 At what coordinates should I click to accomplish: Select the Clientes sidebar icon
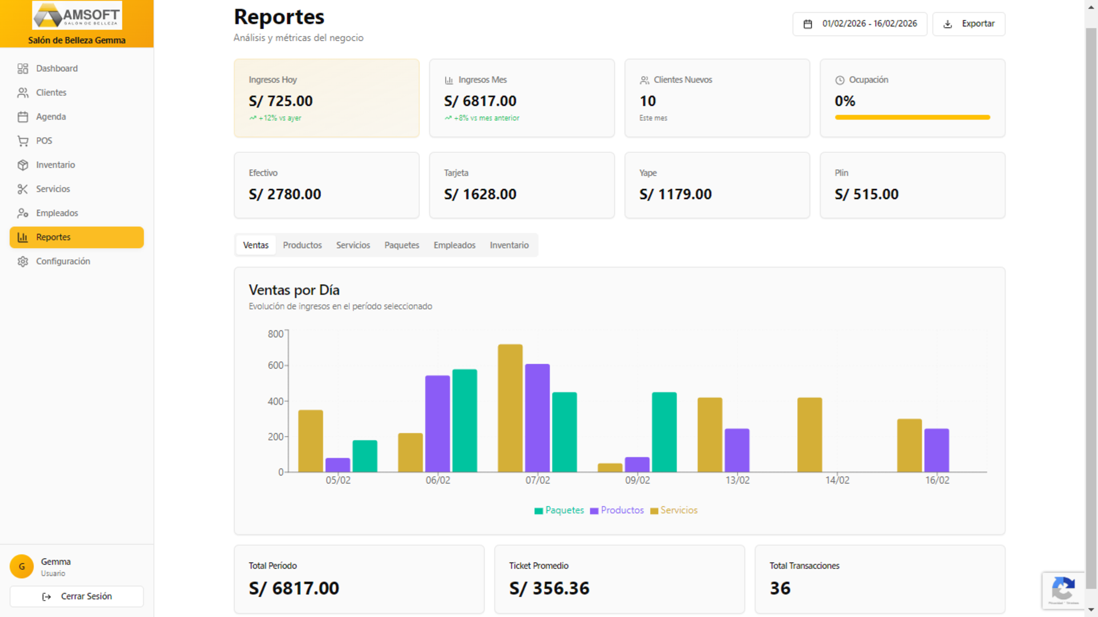click(23, 92)
